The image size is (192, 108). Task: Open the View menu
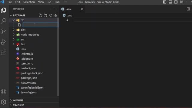click(x=41, y=2)
